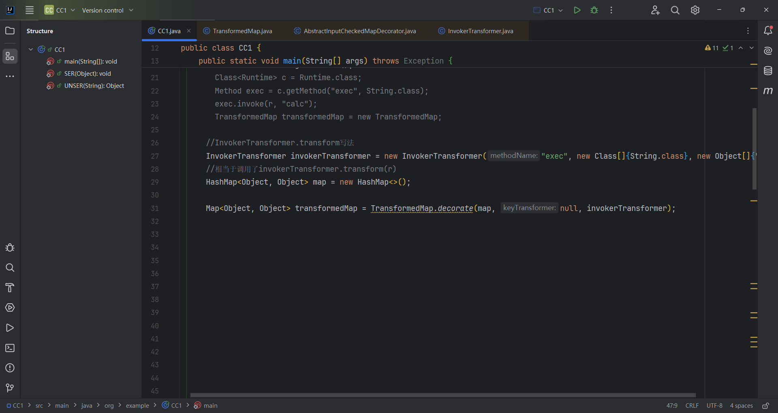This screenshot has height=413, width=778.
Task: Click the example breadcrumb
Action: 137,406
